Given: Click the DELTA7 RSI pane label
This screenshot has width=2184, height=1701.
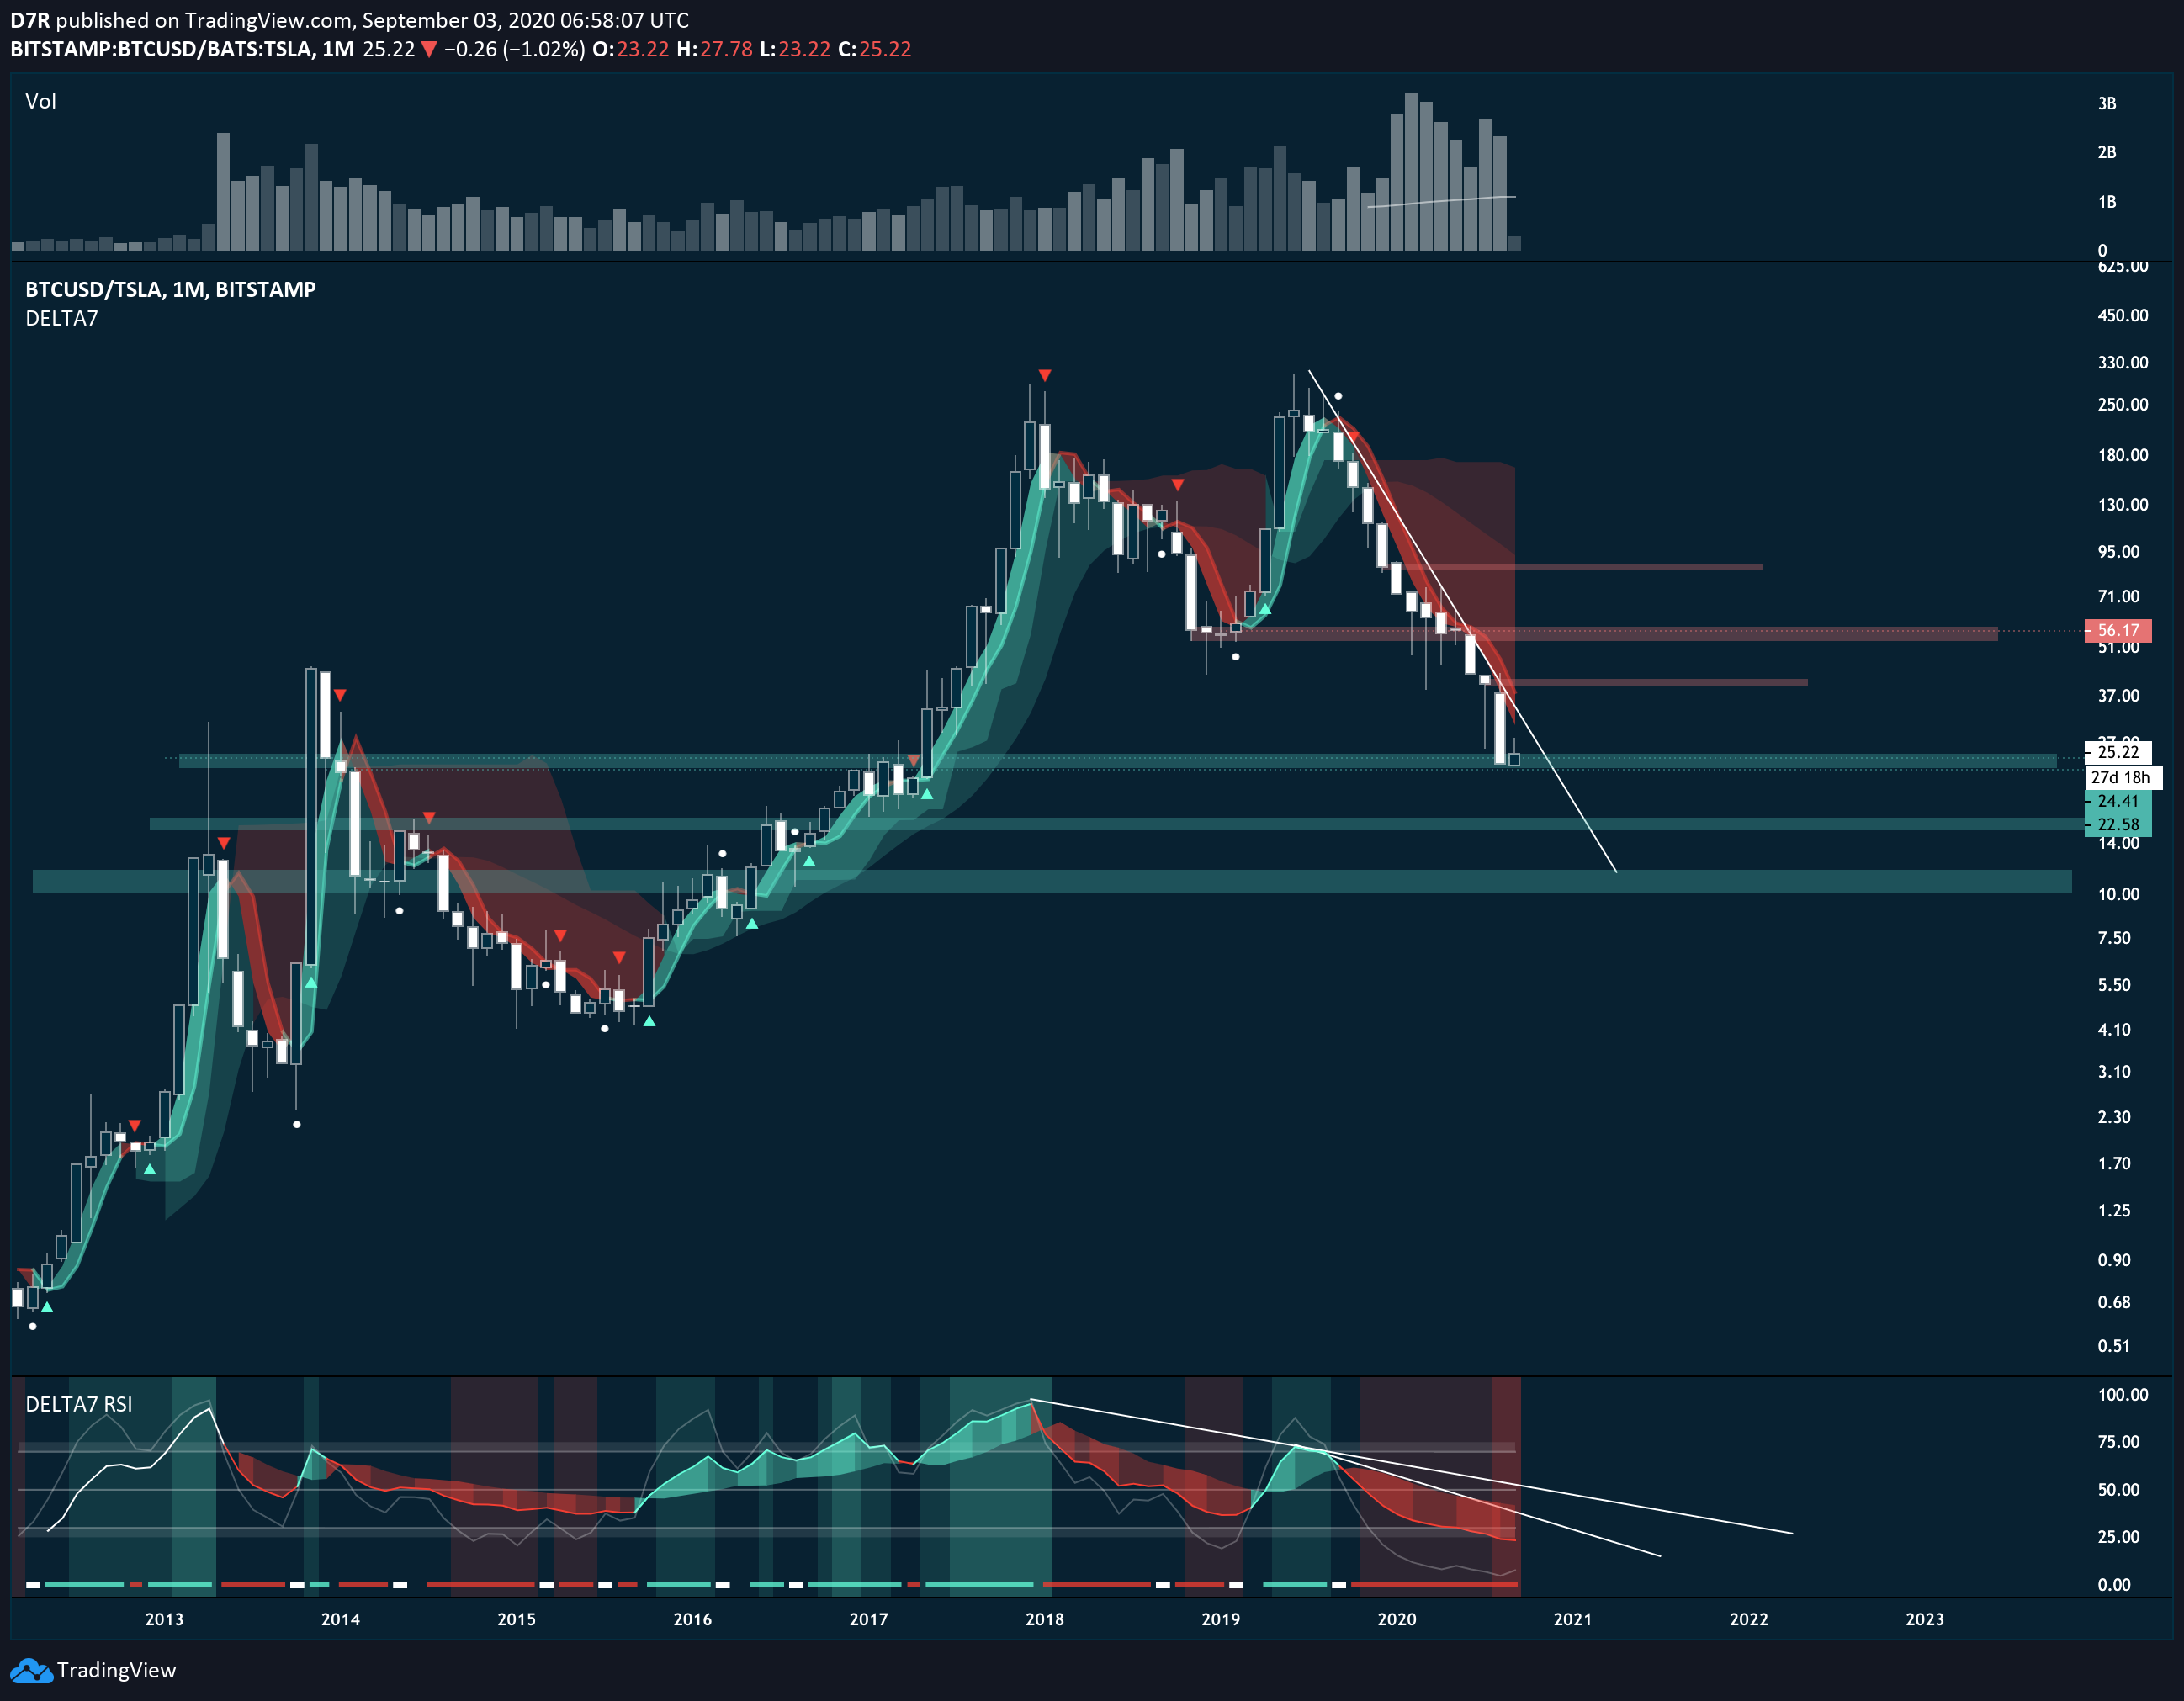Looking at the screenshot, I should [78, 1404].
